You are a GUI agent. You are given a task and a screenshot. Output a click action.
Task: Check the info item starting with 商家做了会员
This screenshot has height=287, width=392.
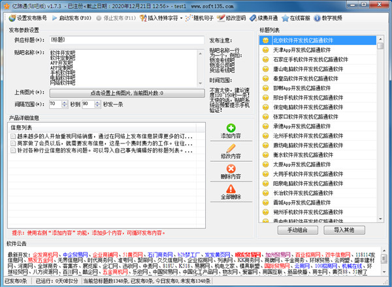pos(14,143)
